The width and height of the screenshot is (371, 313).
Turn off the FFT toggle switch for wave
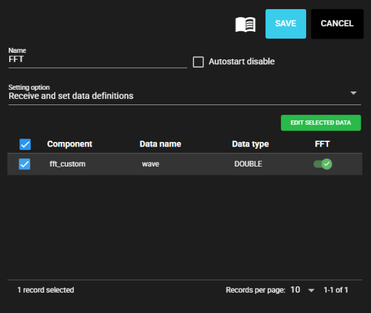click(x=323, y=164)
